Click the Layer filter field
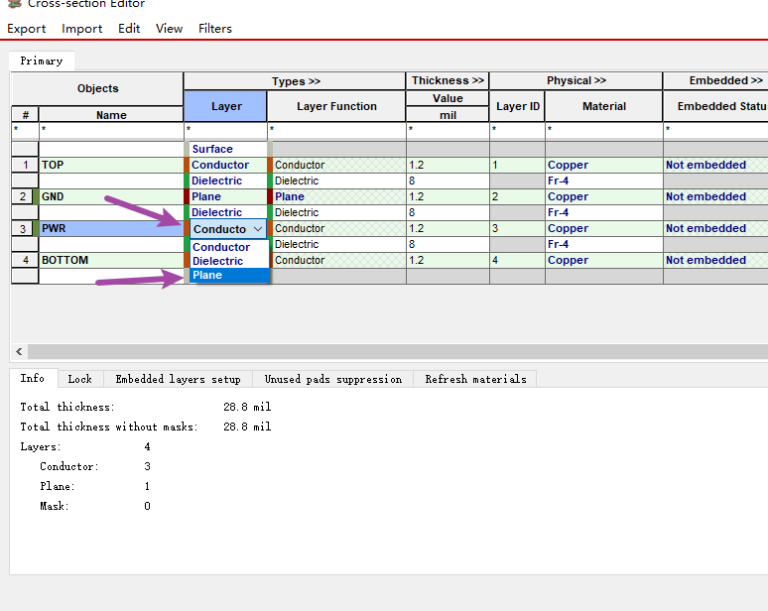768x611 pixels. 226,131
